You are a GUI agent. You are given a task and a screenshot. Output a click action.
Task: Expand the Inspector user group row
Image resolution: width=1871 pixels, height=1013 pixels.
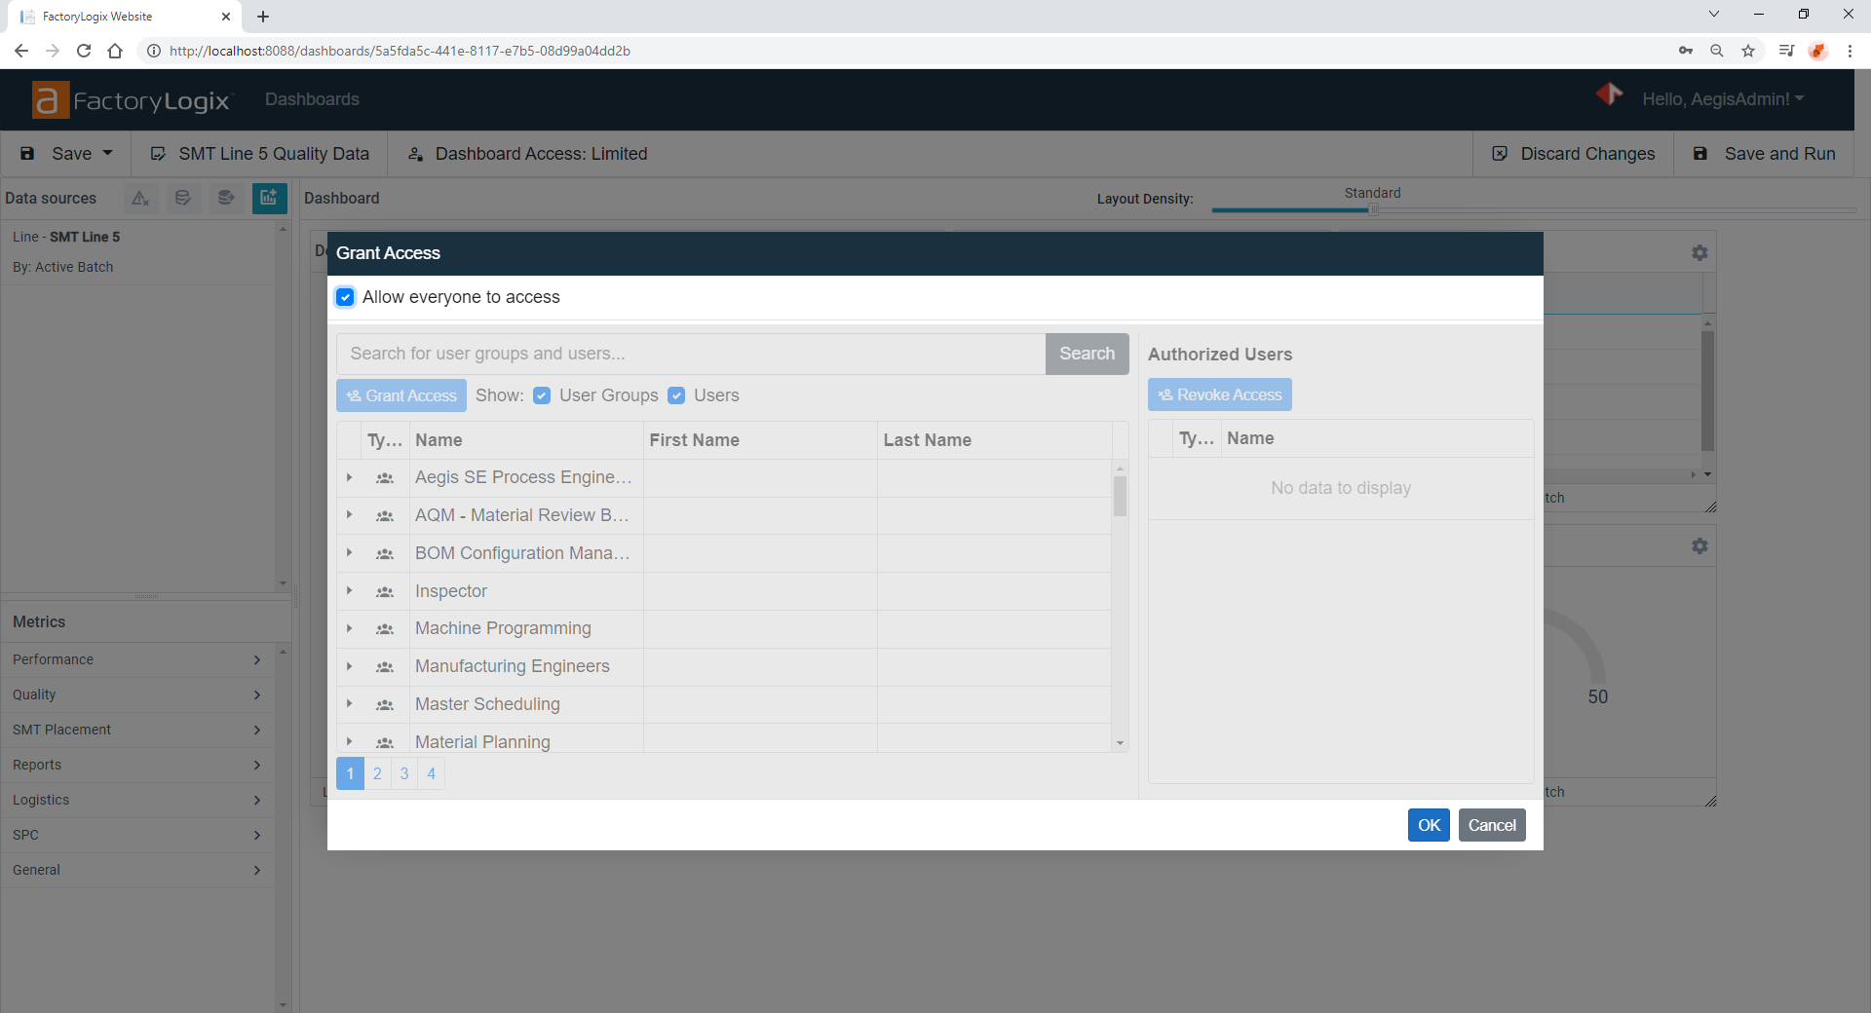pos(349,591)
